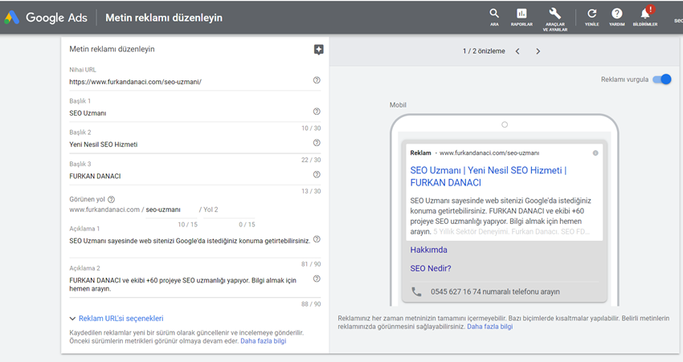
Task: Click the Google Ads logo icon
Action: pyautogui.click(x=12, y=18)
